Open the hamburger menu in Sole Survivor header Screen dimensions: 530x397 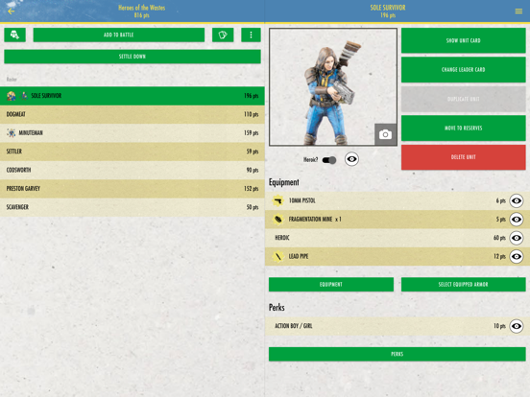518,12
